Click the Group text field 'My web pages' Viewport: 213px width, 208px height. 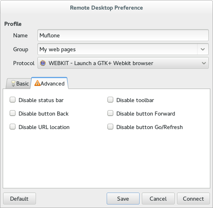coord(118,49)
